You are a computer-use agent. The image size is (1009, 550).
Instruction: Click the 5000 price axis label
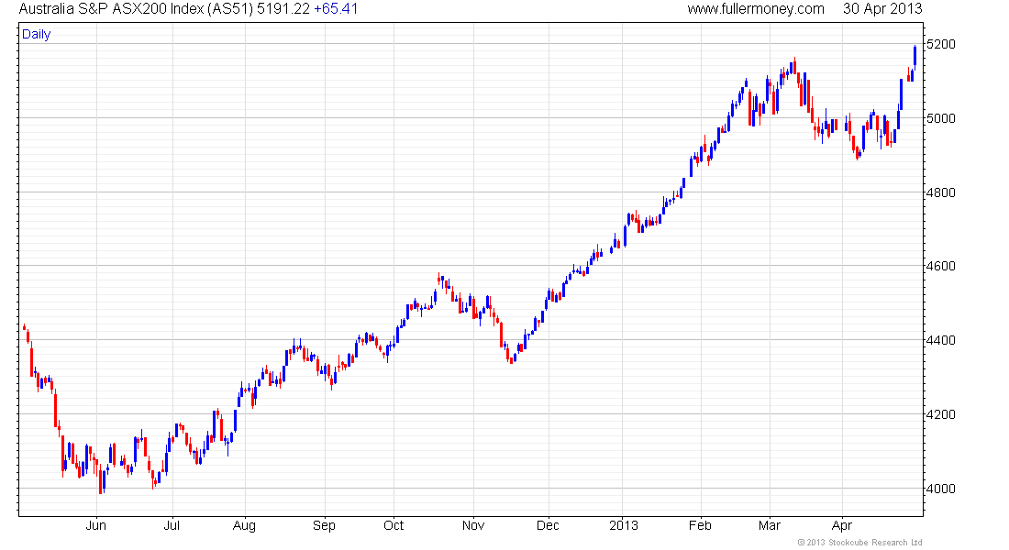pos(940,118)
